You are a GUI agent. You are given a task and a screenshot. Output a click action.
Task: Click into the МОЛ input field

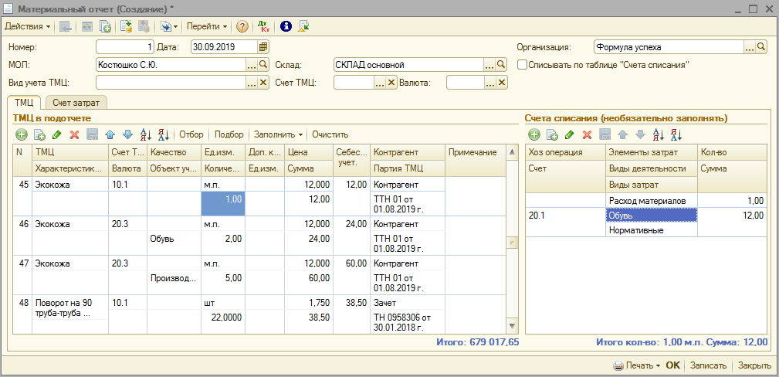pyautogui.click(x=170, y=65)
